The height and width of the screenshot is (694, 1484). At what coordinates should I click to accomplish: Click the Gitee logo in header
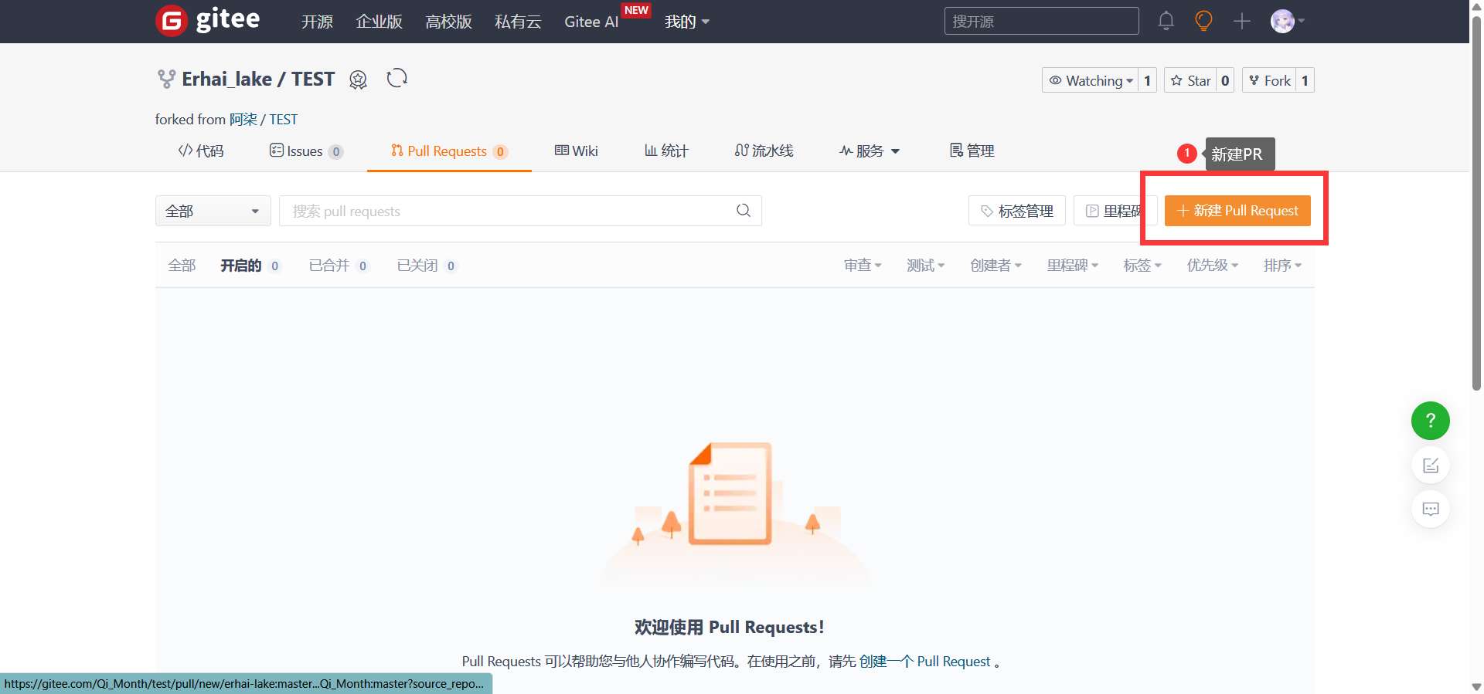tap(208, 21)
